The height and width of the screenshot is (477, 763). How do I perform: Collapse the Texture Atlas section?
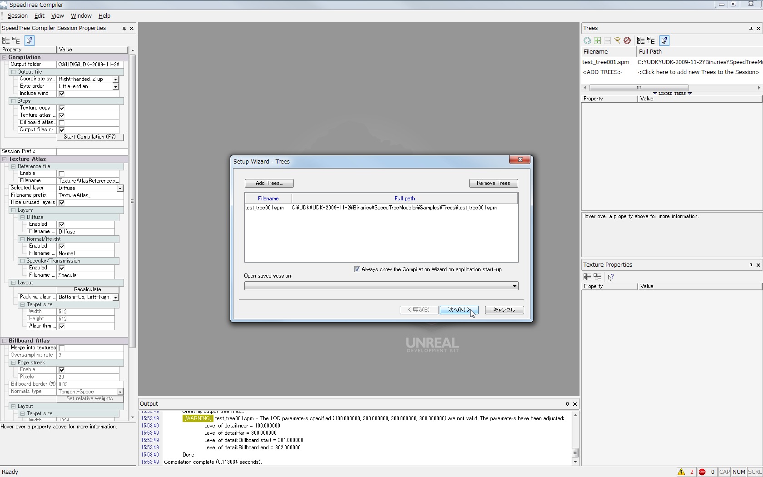[5, 159]
